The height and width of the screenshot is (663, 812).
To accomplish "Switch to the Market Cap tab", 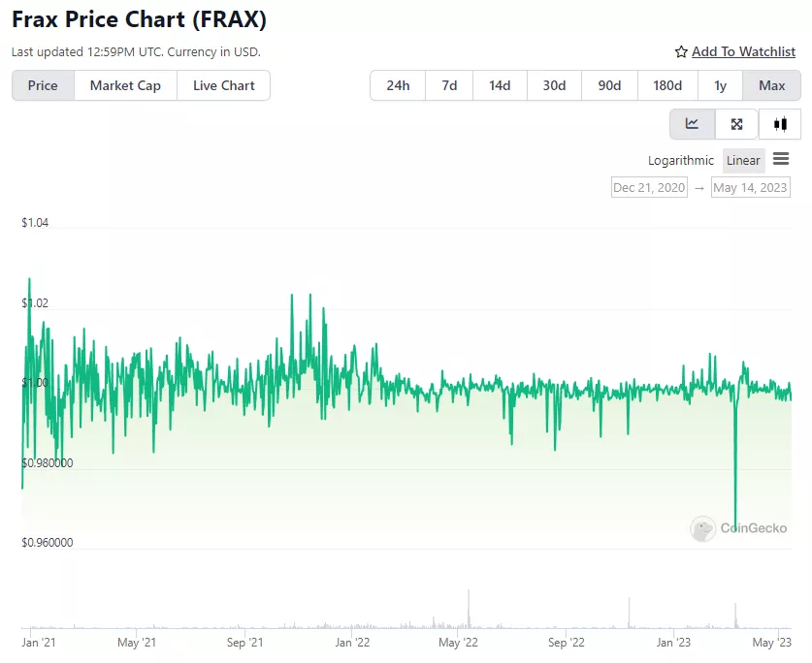I will [125, 85].
